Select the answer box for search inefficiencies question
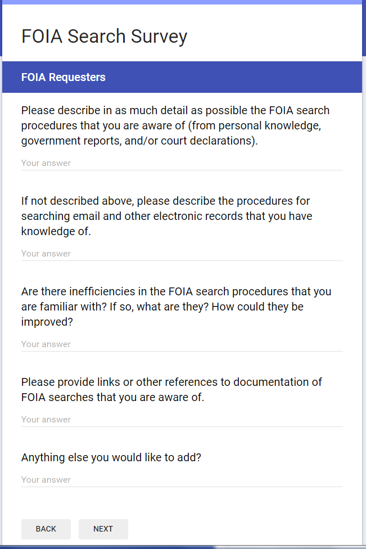 (x=182, y=344)
